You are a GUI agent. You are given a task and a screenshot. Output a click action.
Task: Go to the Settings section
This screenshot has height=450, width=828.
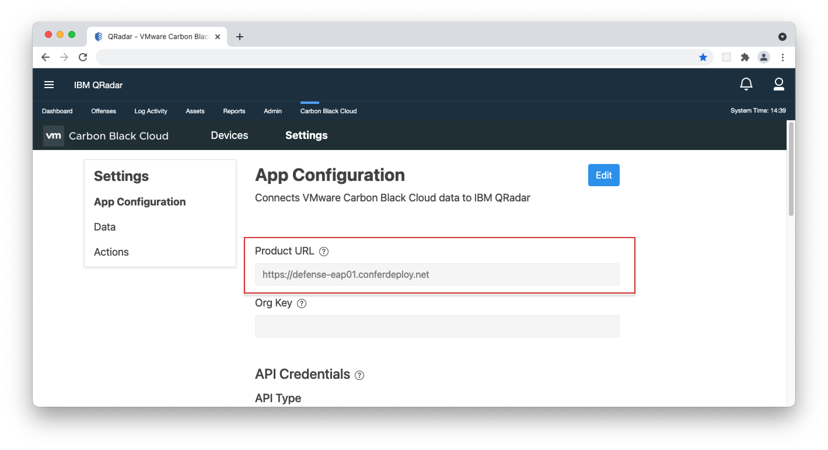[x=306, y=135]
